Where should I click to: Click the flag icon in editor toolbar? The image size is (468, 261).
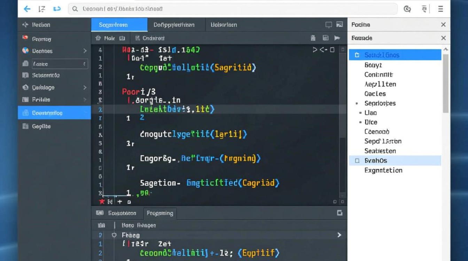click(x=337, y=38)
